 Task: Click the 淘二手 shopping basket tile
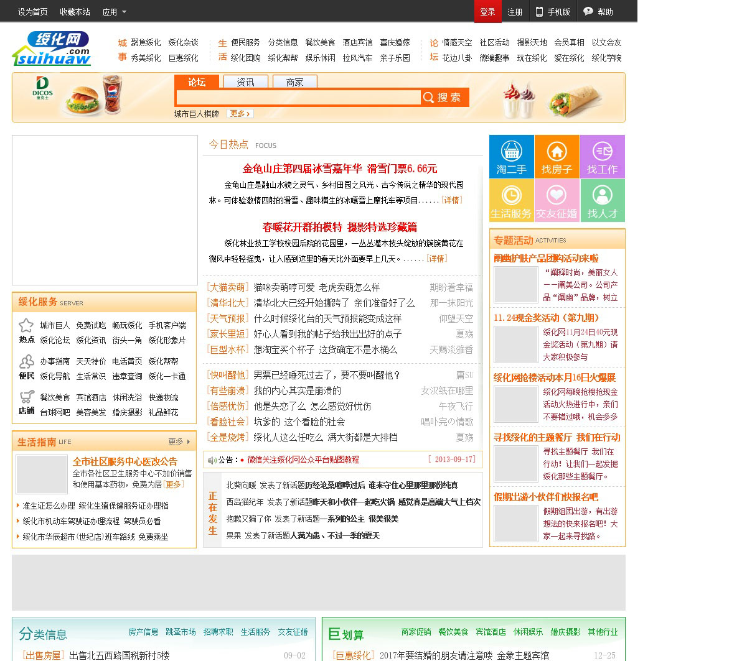point(511,157)
